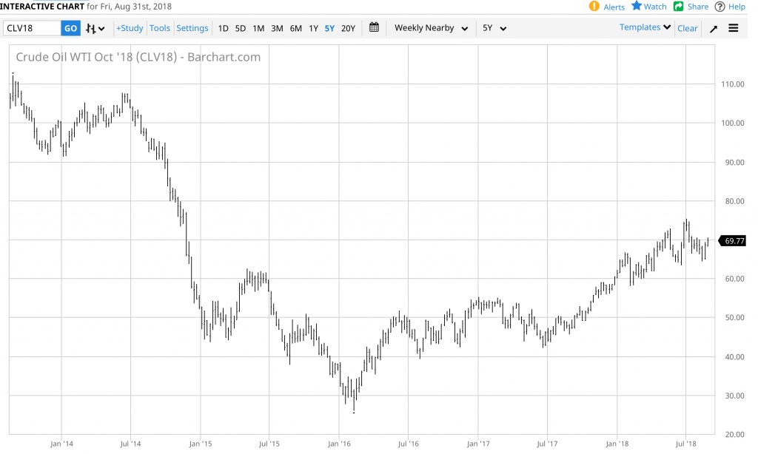Open the Alerts bell icon
This screenshot has width=758, height=454.
point(594,7)
